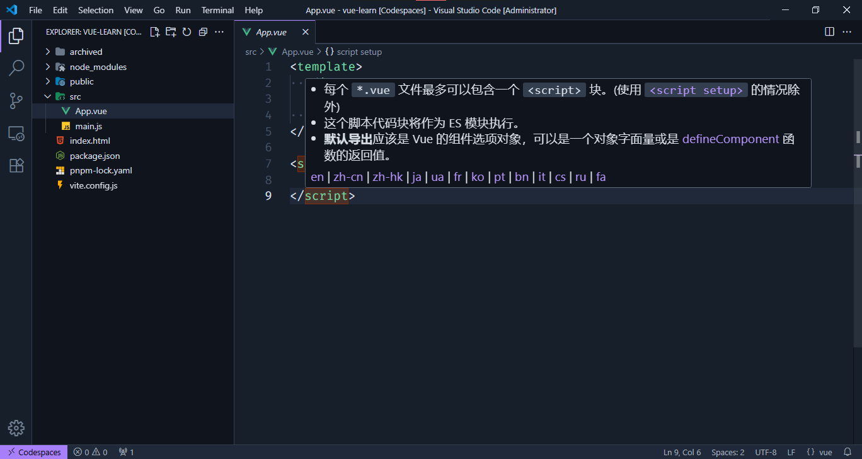
Task: Open the Remote Explorer view
Action: [x=16, y=133]
